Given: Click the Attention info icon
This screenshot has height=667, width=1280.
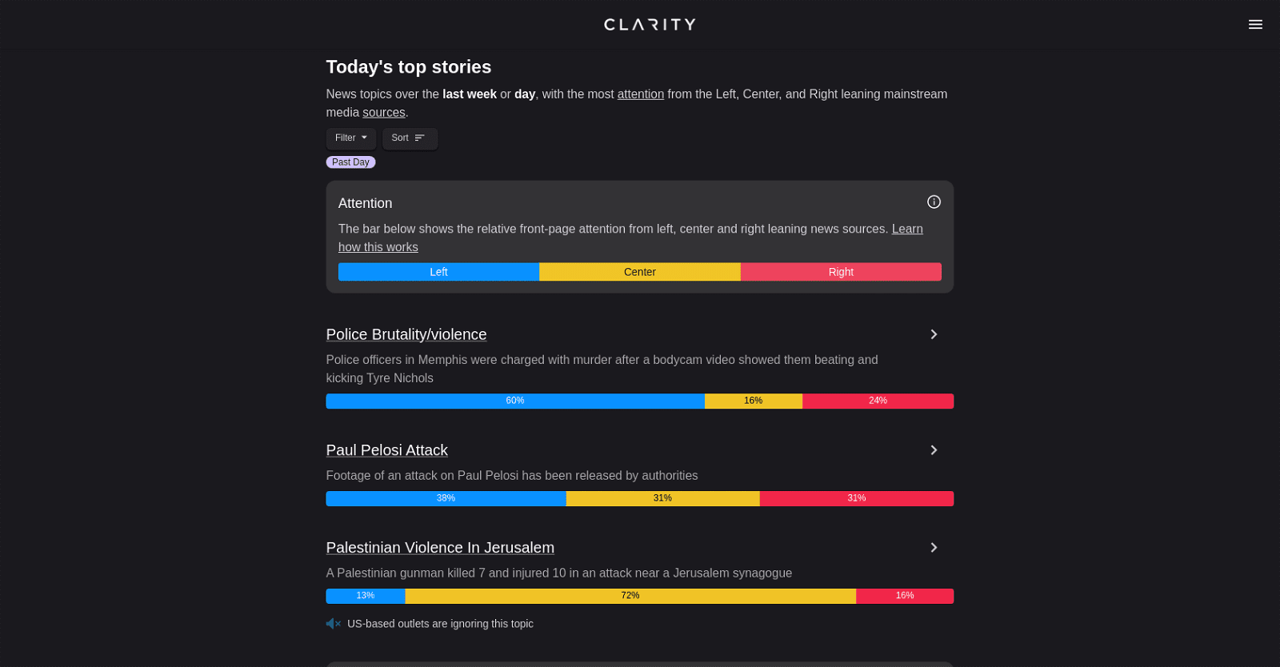Looking at the screenshot, I should 934,202.
